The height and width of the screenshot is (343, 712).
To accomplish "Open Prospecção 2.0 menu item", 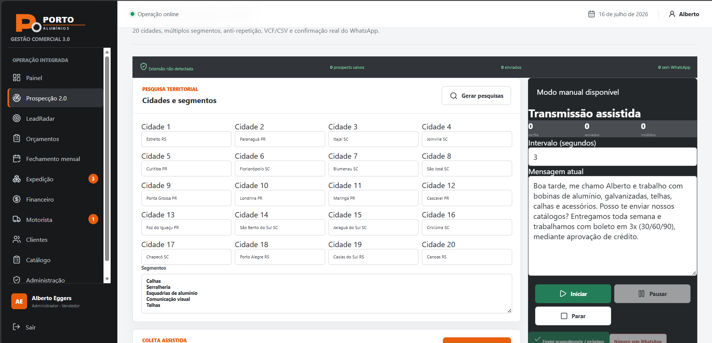I will [x=55, y=98].
